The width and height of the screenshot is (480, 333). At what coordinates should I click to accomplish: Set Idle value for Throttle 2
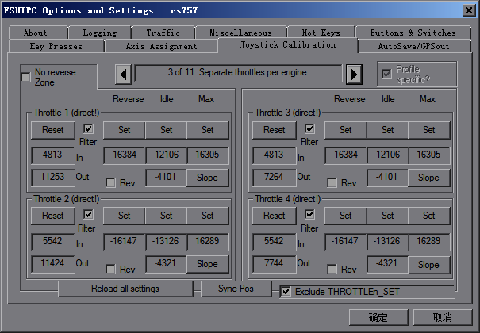click(x=166, y=216)
